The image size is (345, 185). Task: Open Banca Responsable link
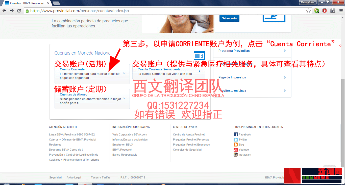125,155
